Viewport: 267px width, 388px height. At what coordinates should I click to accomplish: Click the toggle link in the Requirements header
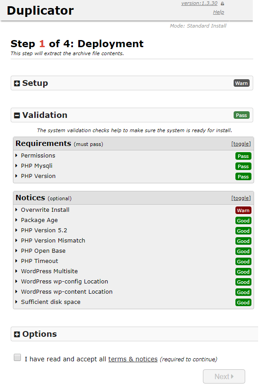[241, 143]
